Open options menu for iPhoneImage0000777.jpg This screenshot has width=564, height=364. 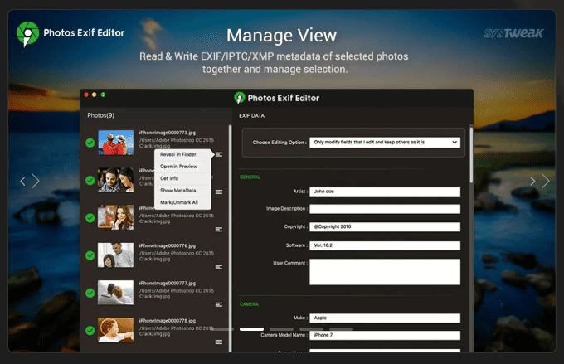[x=219, y=304]
